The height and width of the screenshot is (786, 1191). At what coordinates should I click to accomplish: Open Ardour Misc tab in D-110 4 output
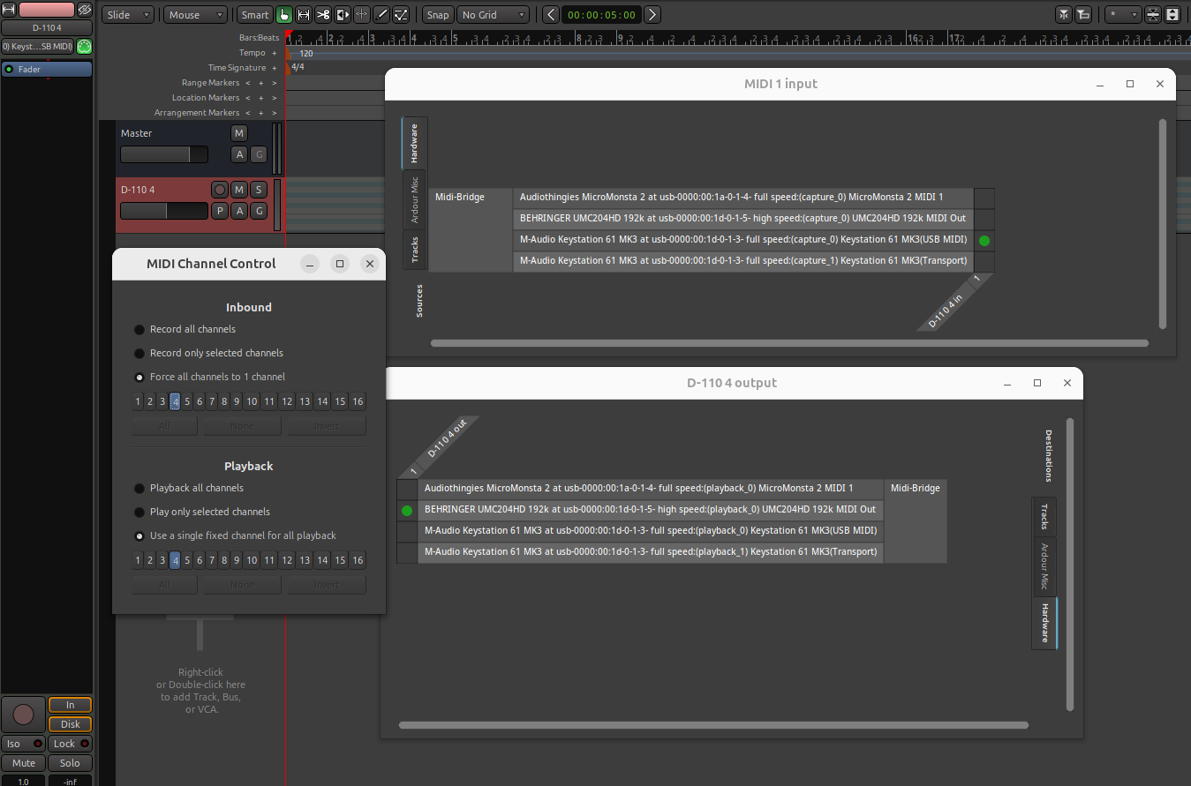pos(1044,565)
